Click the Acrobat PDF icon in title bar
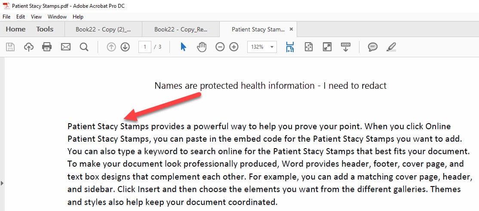Screen dimensions: 479x211 (x=6, y=6)
